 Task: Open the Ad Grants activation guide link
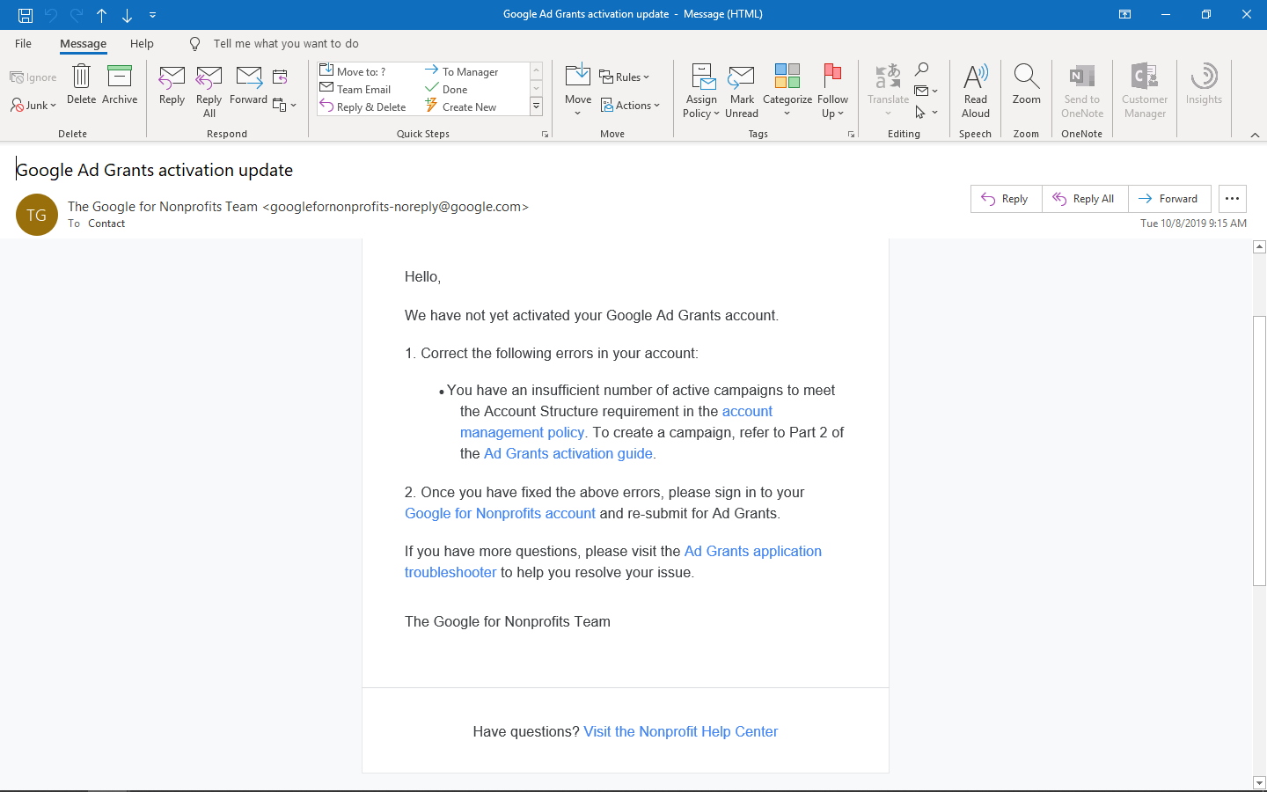568,453
